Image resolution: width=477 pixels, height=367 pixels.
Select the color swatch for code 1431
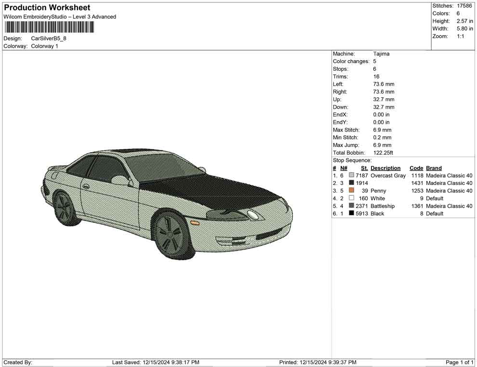tap(351, 183)
